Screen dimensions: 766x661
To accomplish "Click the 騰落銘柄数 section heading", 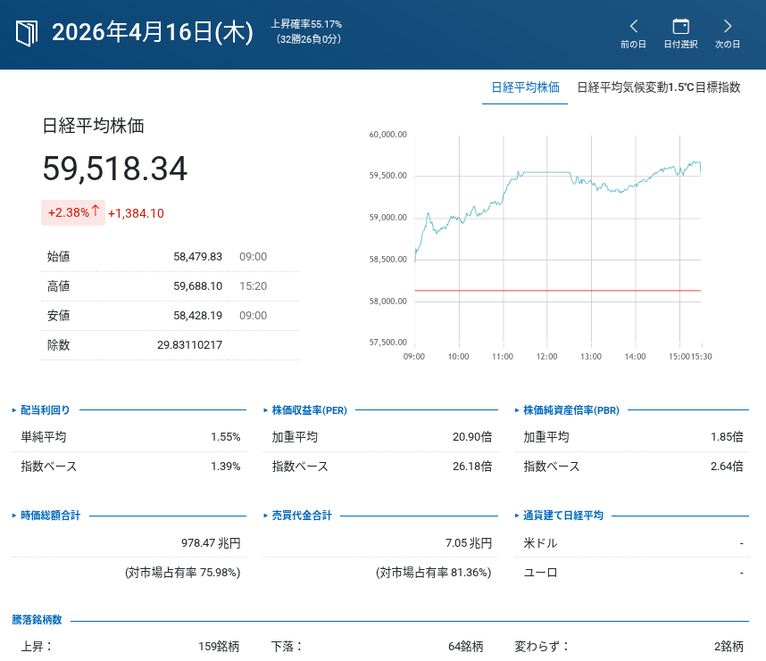I will point(37,620).
